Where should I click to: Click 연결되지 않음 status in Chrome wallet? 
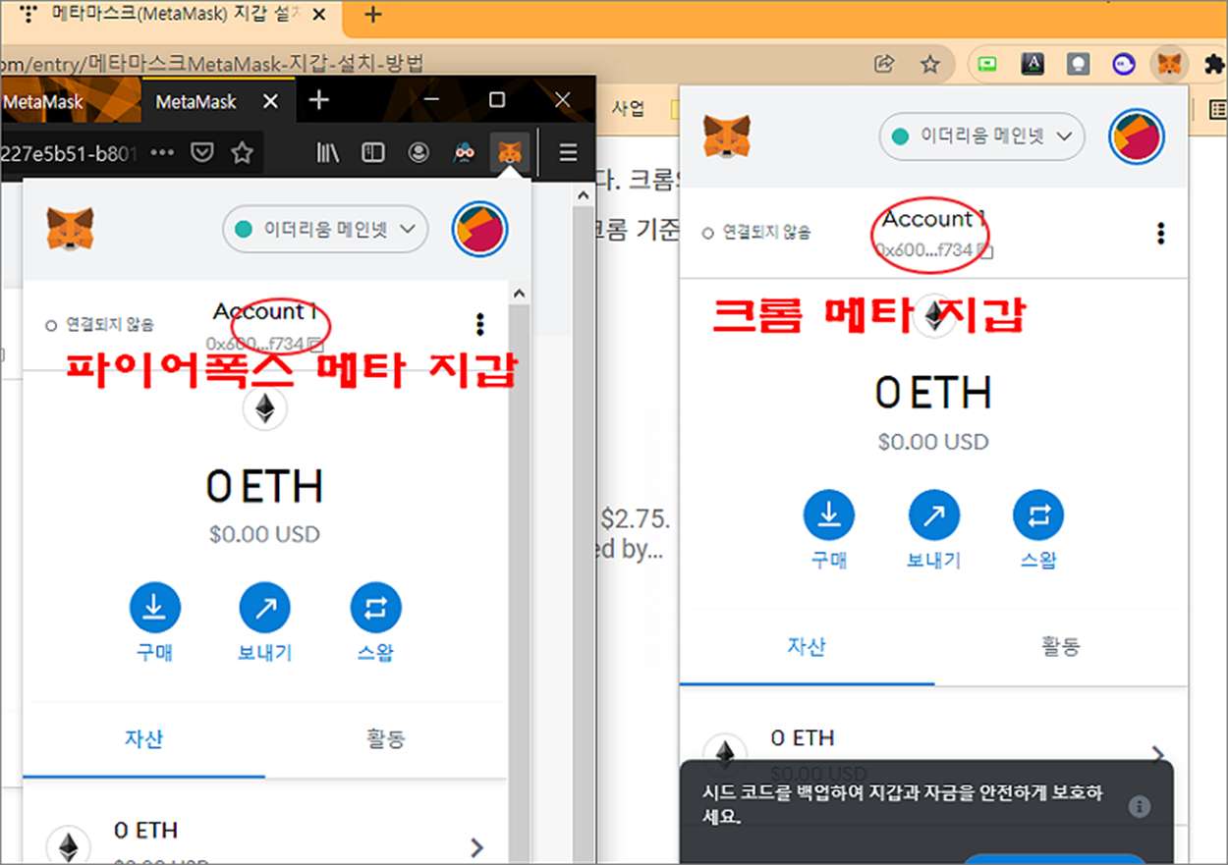point(756,233)
